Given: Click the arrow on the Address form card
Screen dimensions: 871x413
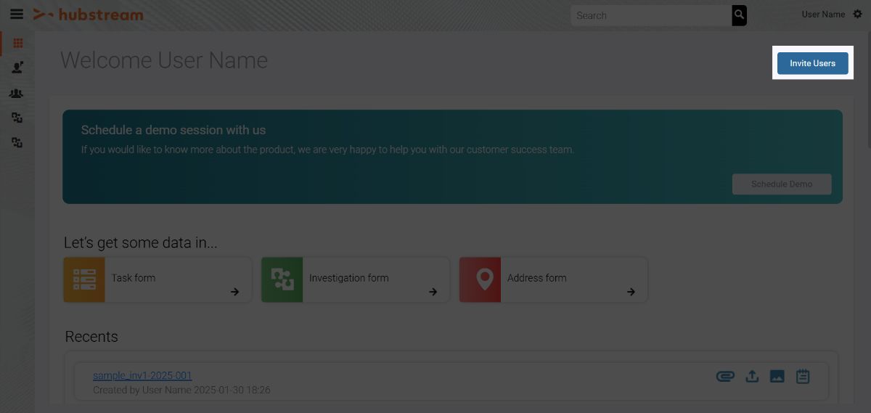Looking at the screenshot, I should click(631, 292).
